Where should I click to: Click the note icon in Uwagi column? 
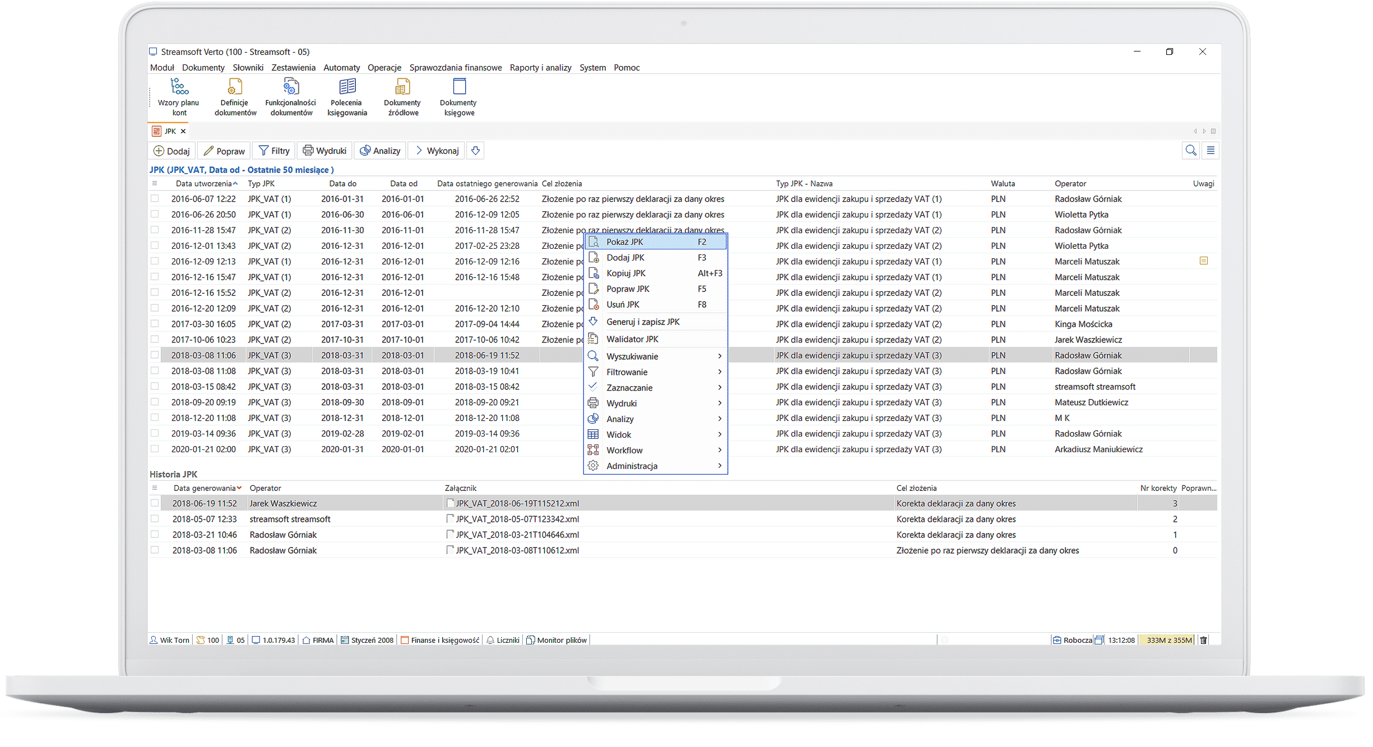tap(1203, 261)
